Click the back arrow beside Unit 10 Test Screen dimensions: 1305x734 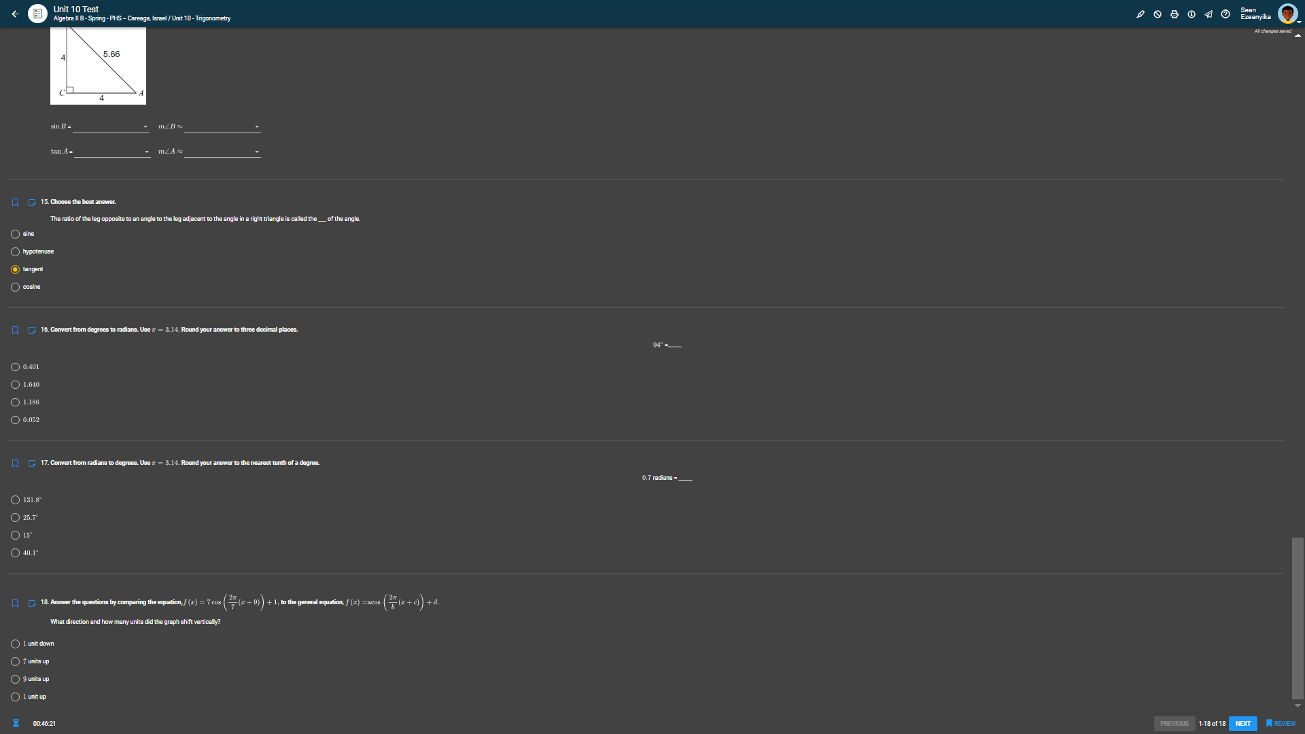click(x=15, y=14)
